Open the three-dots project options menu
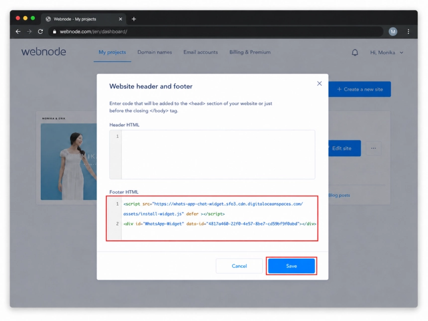The image size is (428, 321). click(x=373, y=148)
